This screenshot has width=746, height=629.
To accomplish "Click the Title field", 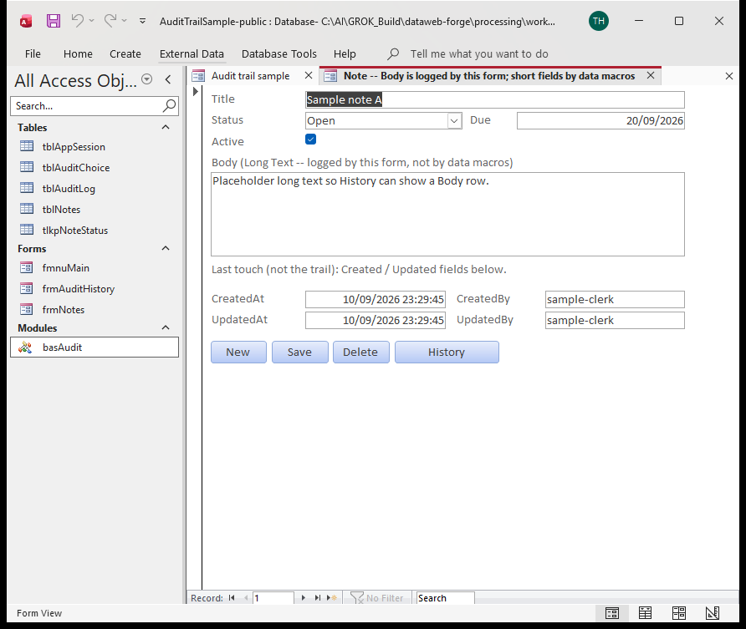I will [x=495, y=99].
